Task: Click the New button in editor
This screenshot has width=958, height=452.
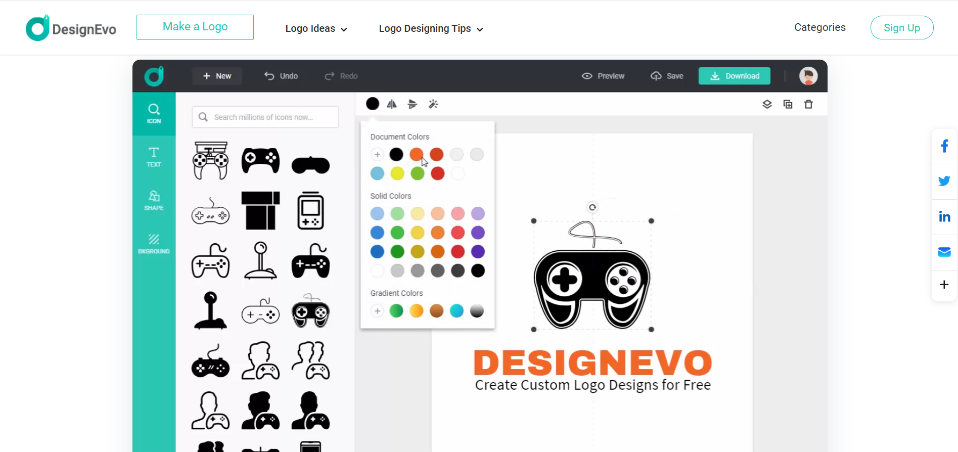Action: pyautogui.click(x=217, y=76)
